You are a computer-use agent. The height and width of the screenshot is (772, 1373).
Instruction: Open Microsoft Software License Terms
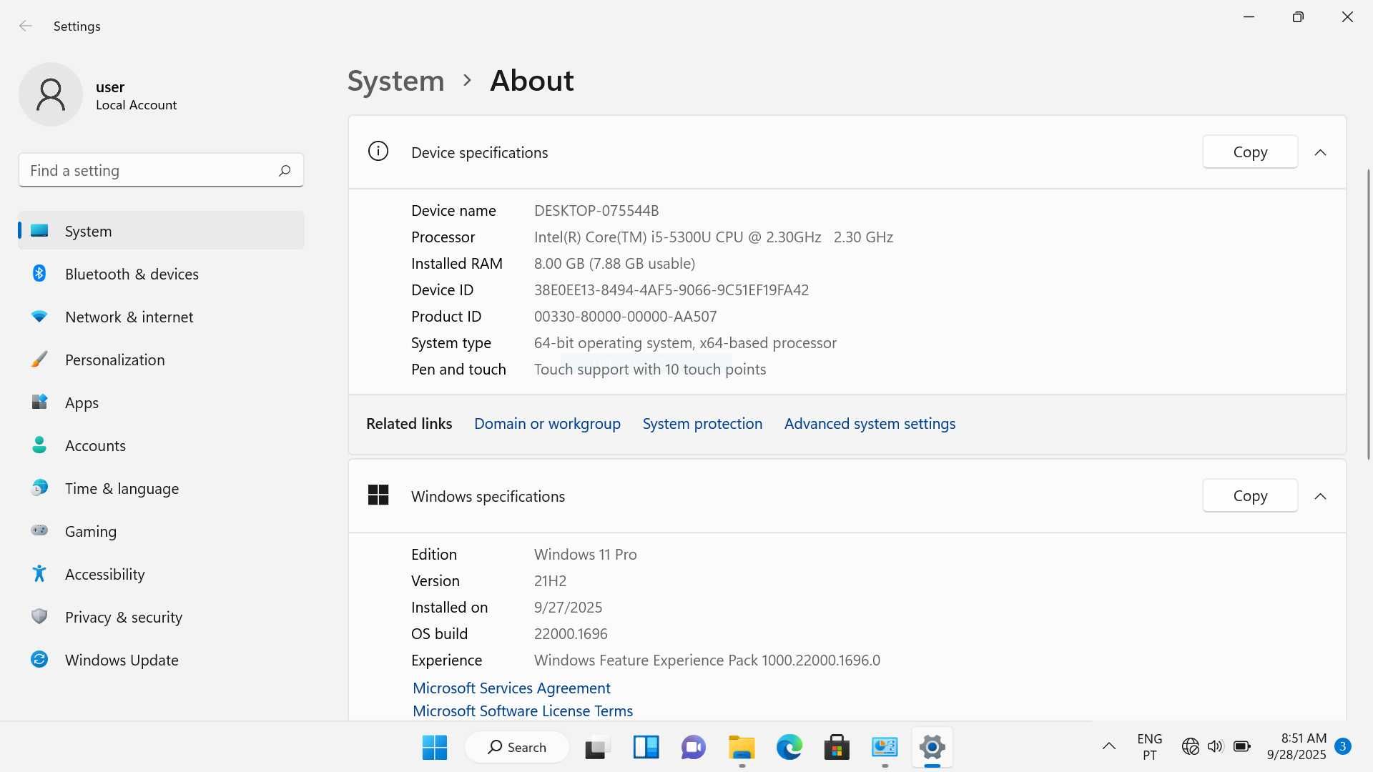[x=523, y=711]
